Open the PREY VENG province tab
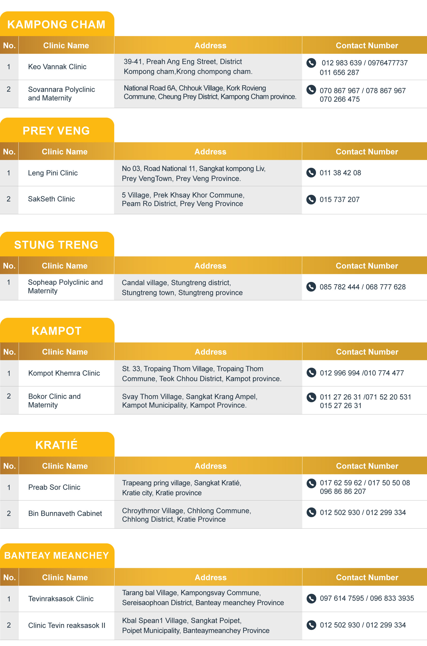Viewport: 427px width, 646px height. (57, 131)
